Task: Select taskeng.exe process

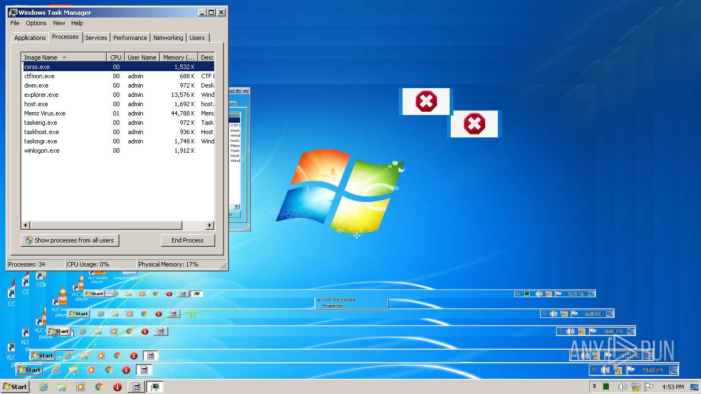Action: 118,123
